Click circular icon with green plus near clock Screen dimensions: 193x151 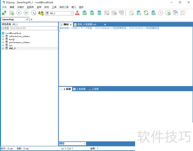point(168,13)
